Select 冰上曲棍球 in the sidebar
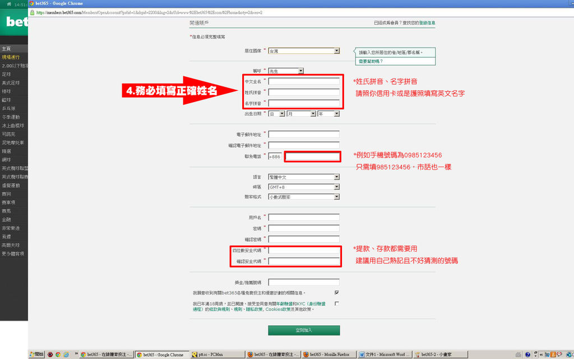Screen dimensions: 574x359 click(13, 125)
